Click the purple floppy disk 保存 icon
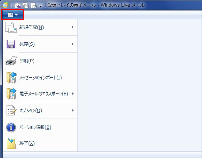 11,44
